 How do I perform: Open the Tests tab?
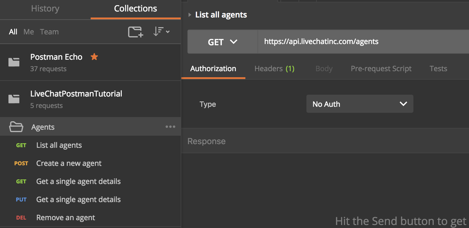point(438,68)
